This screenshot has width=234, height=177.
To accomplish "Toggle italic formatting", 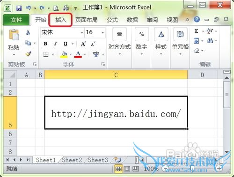I will (55, 44).
